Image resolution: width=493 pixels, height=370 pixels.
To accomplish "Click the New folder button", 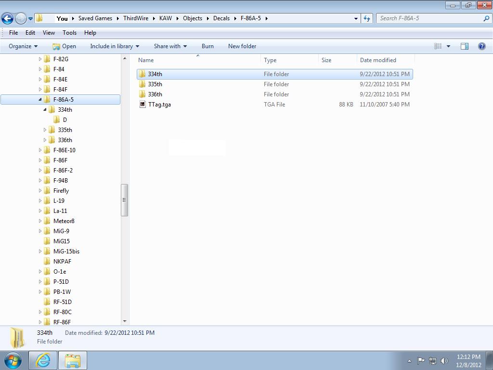I will coord(242,46).
